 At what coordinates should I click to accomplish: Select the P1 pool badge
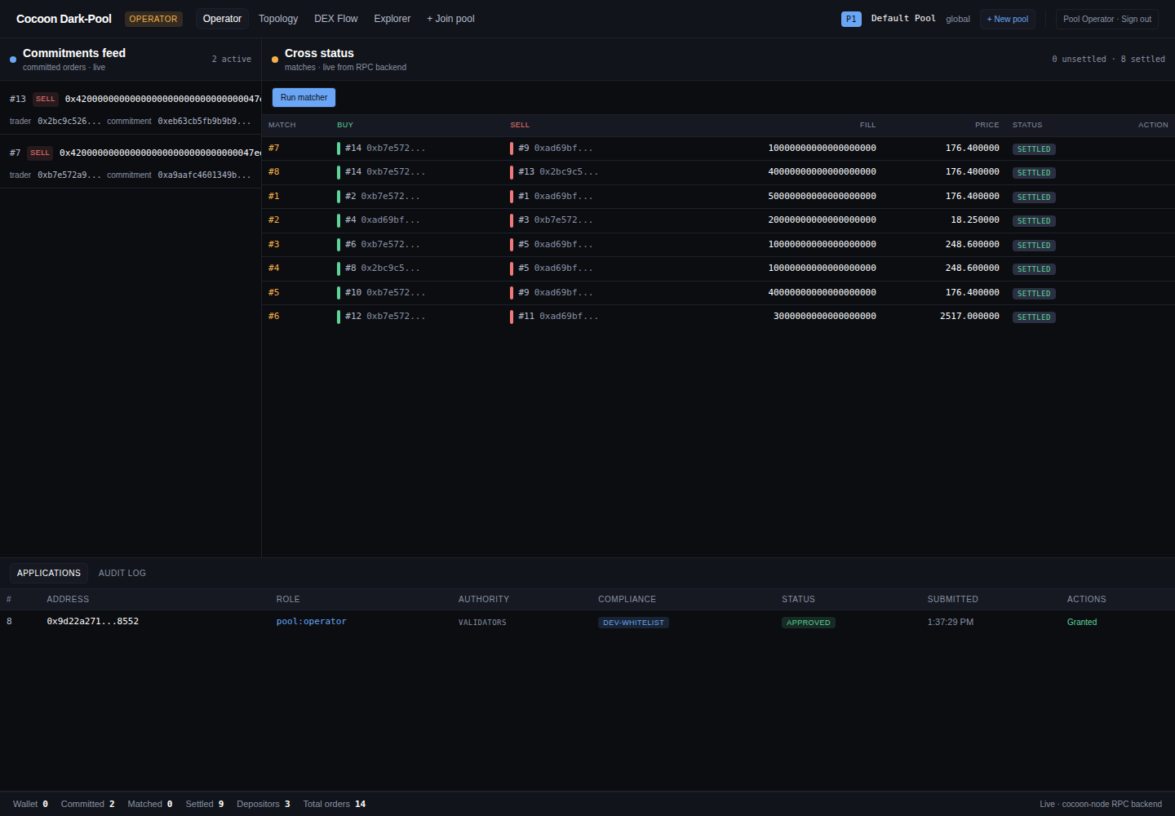click(x=851, y=19)
